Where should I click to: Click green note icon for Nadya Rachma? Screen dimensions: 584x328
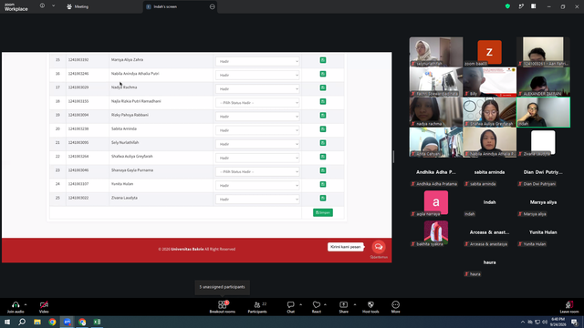click(x=323, y=87)
